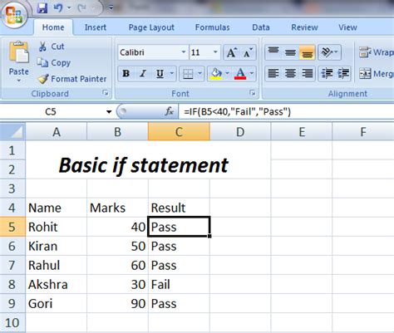Click the Select All corner button

point(12,132)
